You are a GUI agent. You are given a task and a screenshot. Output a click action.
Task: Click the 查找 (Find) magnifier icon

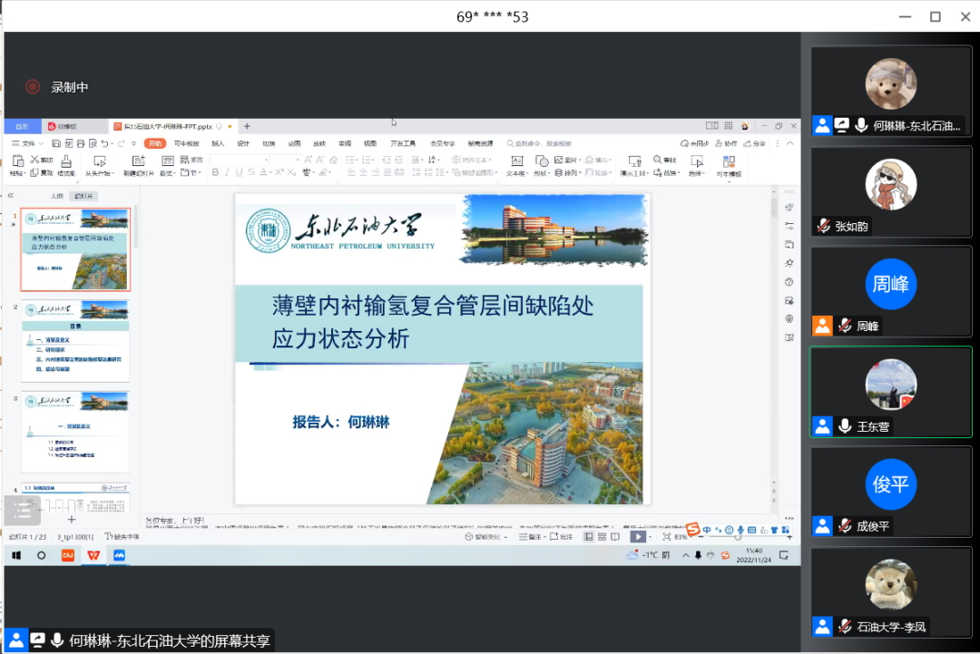pyautogui.click(x=657, y=160)
